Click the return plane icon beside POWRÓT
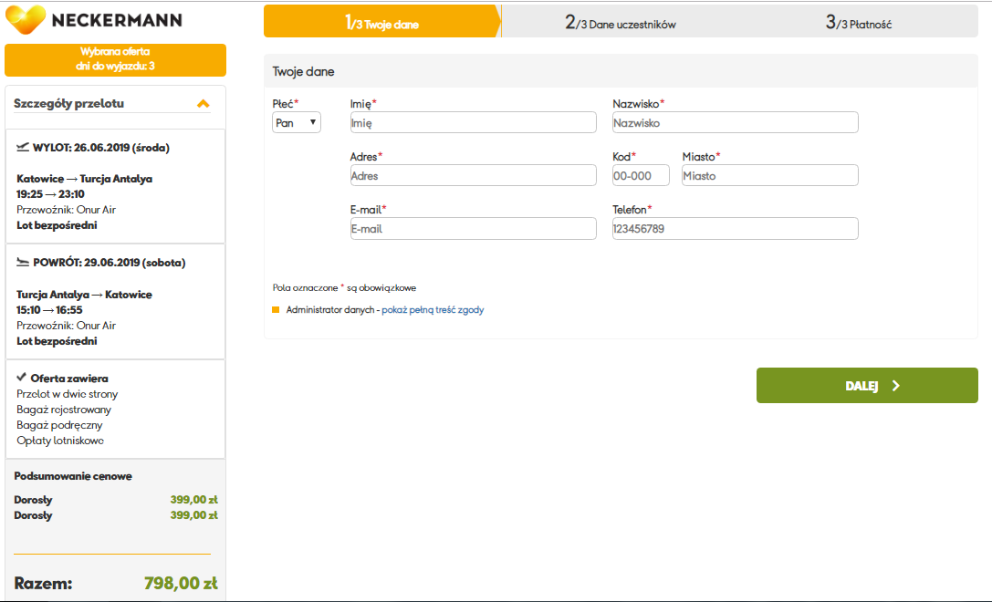 (23, 263)
